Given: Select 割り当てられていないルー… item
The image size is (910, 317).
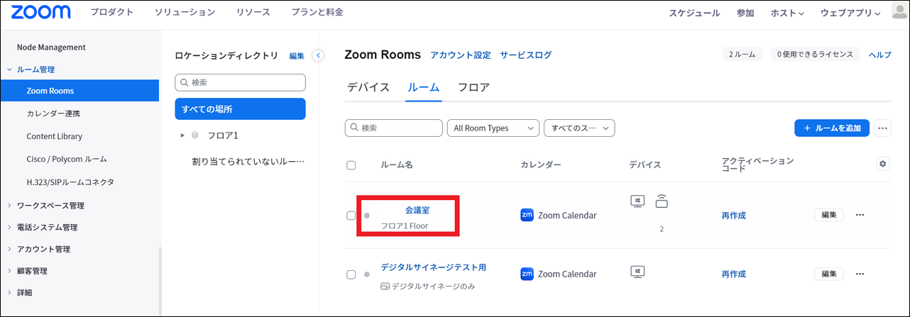Looking at the screenshot, I should click(x=248, y=162).
